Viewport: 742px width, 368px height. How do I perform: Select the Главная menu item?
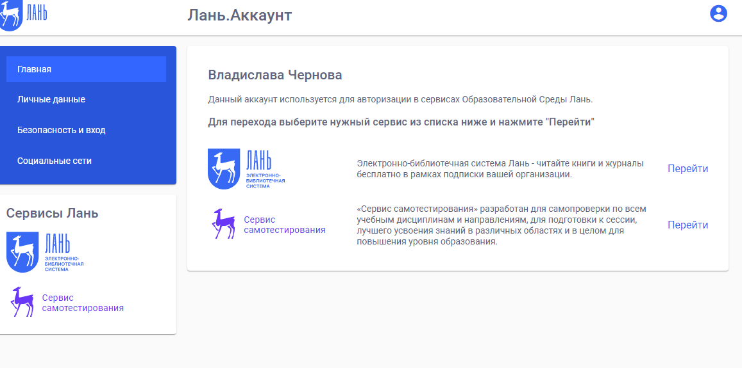click(x=86, y=69)
